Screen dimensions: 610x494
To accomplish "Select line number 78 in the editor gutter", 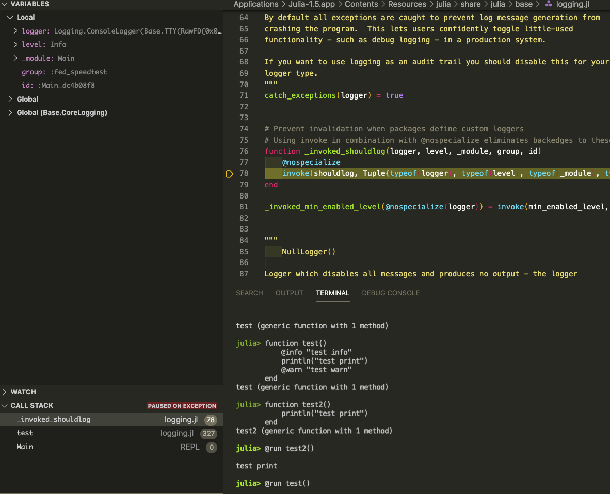I will point(244,173).
